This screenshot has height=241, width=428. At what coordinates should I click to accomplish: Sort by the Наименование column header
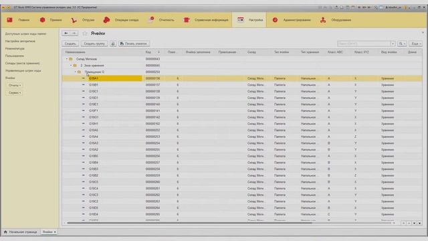click(104, 52)
